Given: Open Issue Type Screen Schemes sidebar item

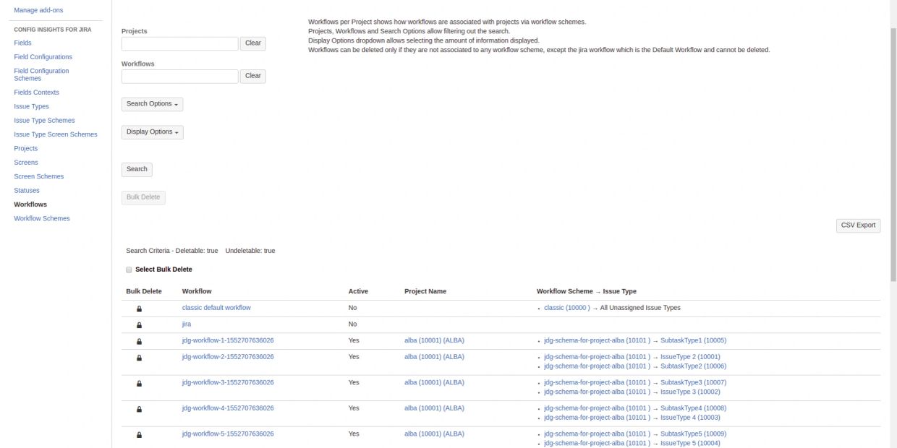Looking at the screenshot, I should tap(56, 134).
